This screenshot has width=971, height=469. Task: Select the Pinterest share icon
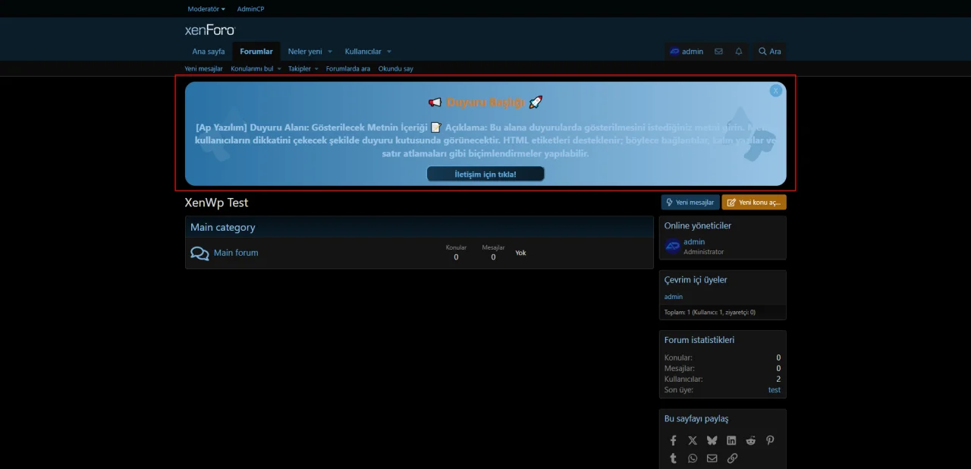[x=770, y=440]
